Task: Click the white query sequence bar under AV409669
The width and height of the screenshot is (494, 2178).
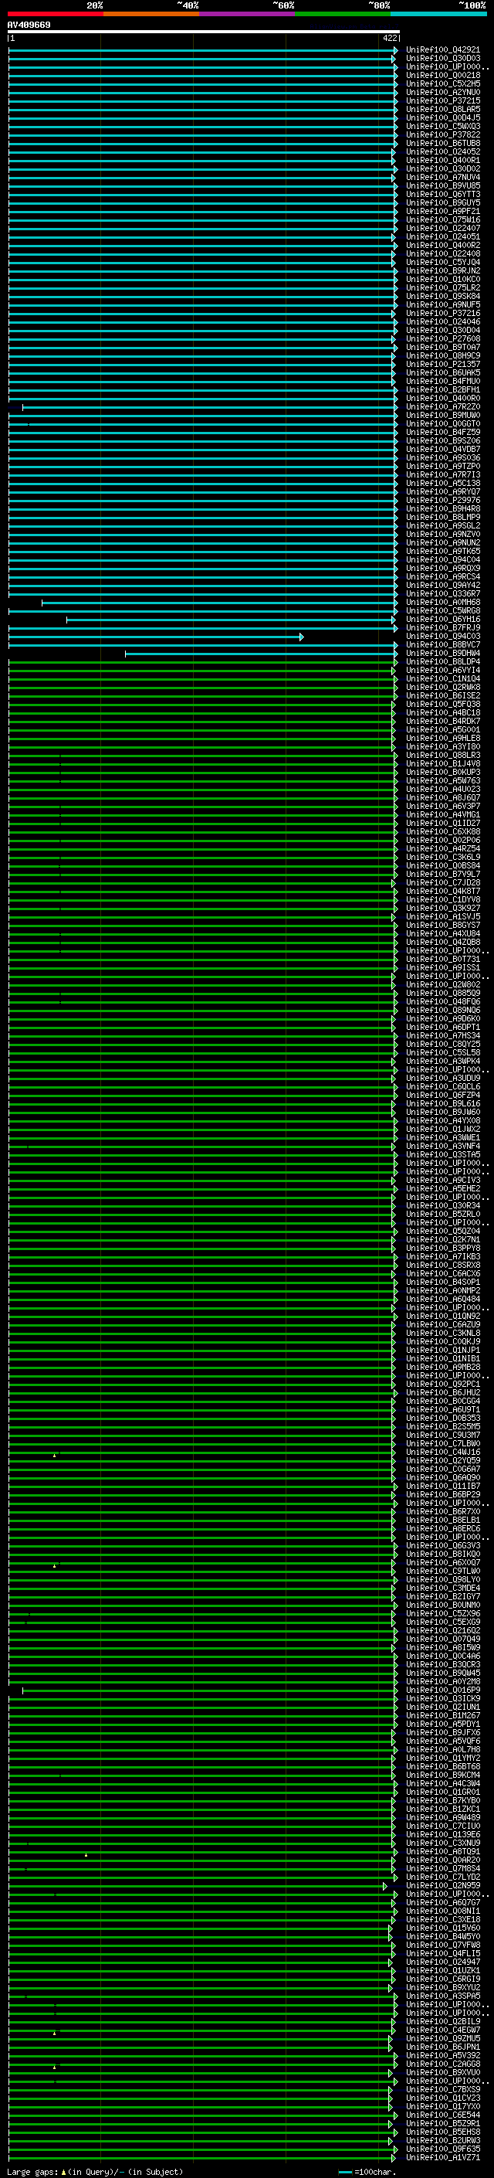Action: pyautogui.click(x=204, y=32)
